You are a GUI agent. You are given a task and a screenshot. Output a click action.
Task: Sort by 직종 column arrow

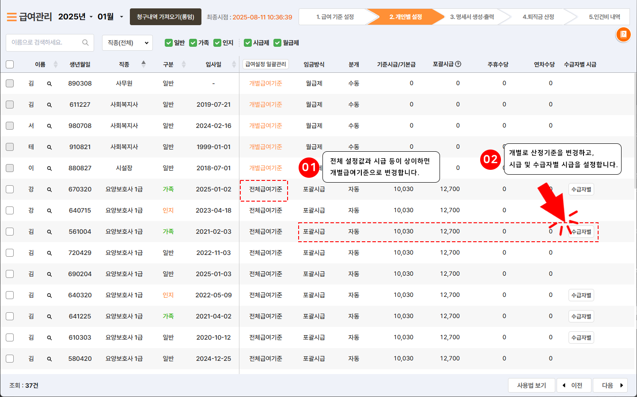(144, 64)
